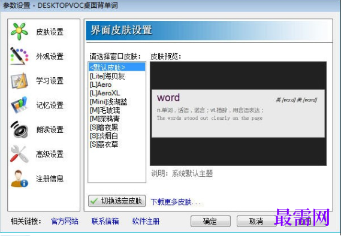Select [M]深鸦青 skin
341x236 pixels.
point(117,119)
